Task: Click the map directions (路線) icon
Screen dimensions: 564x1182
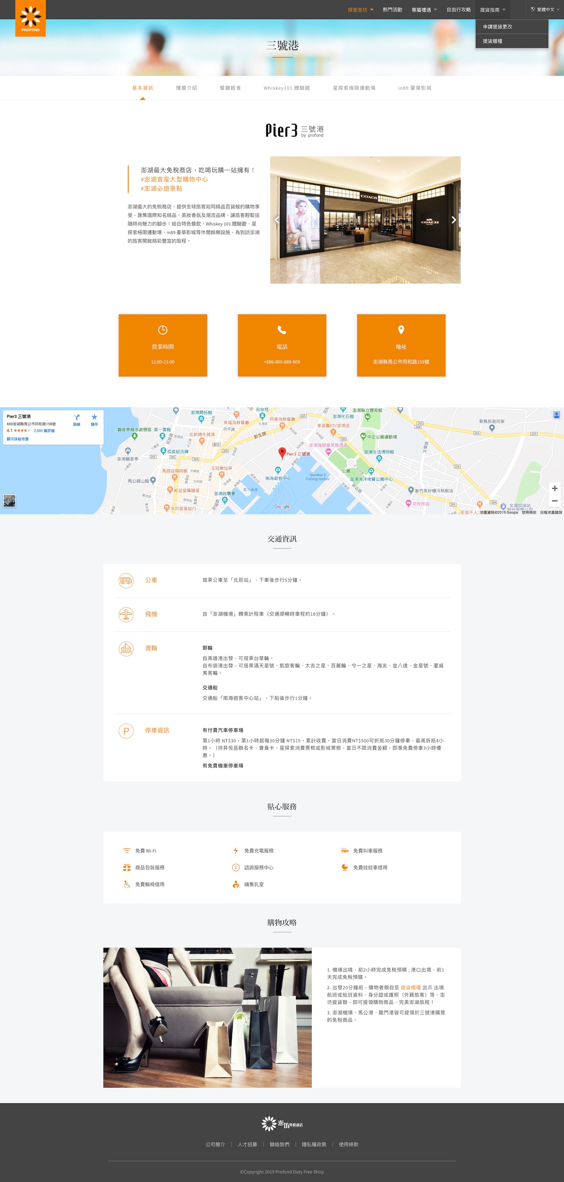Action: [77, 418]
